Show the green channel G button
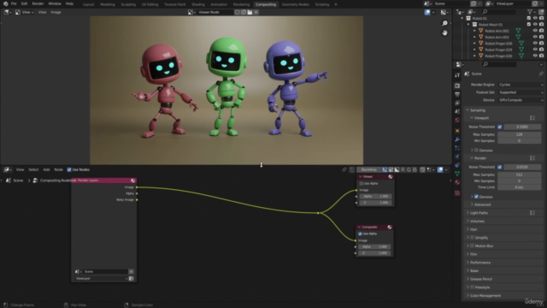Screen dimensions: 547x308 [409, 169]
